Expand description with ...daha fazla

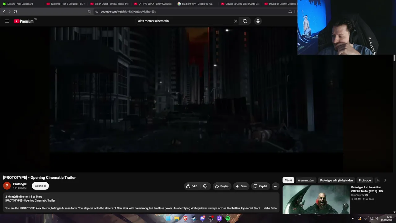(269, 208)
